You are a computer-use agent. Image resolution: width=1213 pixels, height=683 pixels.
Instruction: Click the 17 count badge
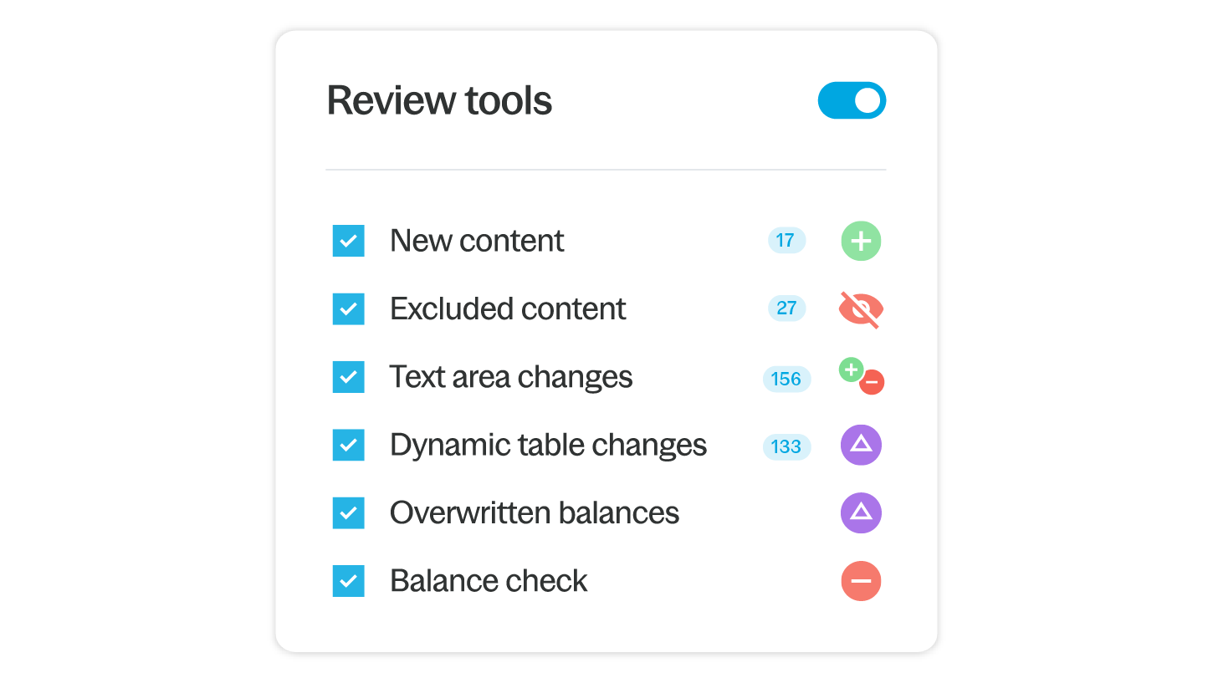(786, 241)
